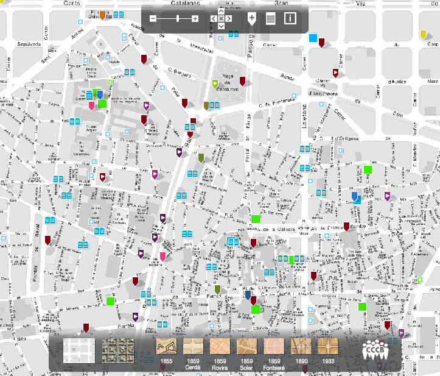This screenshot has width=440, height=376.
Task: Click the zoom out minus button
Action: tap(153, 19)
